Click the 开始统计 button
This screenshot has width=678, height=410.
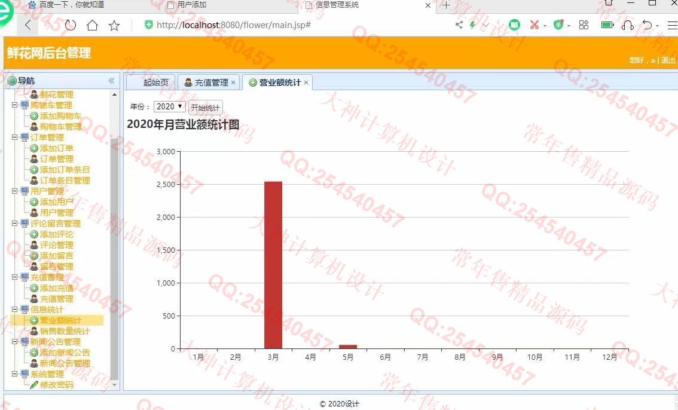(x=206, y=108)
